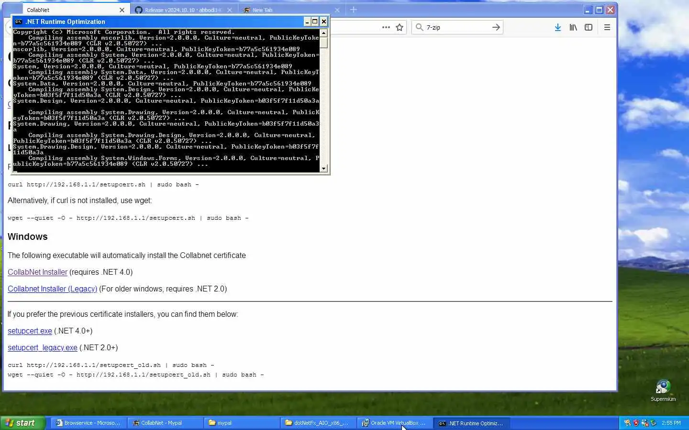Click the Windows section heading
This screenshot has height=430, width=689.
28,236
